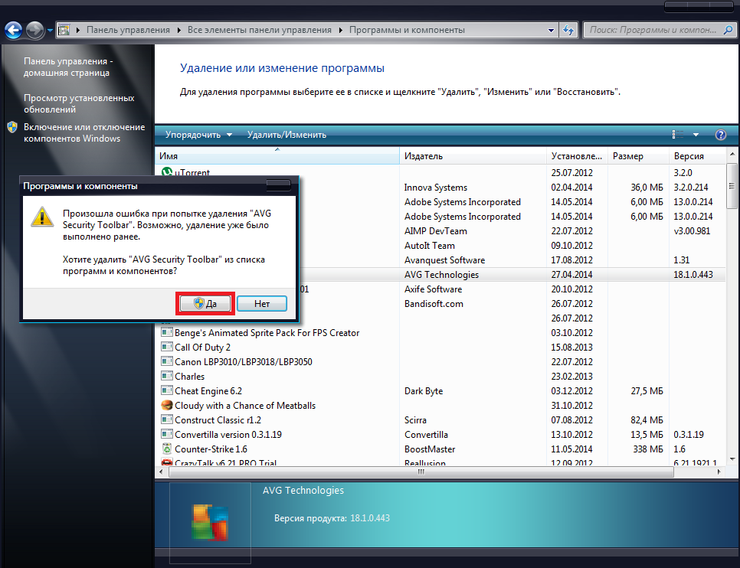The image size is (740, 568).
Task: Click the Call Of Duty 2 program icon
Action: coord(166,347)
